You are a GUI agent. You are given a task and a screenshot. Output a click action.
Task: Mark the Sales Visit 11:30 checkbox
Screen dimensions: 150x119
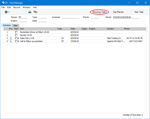(16, 38)
